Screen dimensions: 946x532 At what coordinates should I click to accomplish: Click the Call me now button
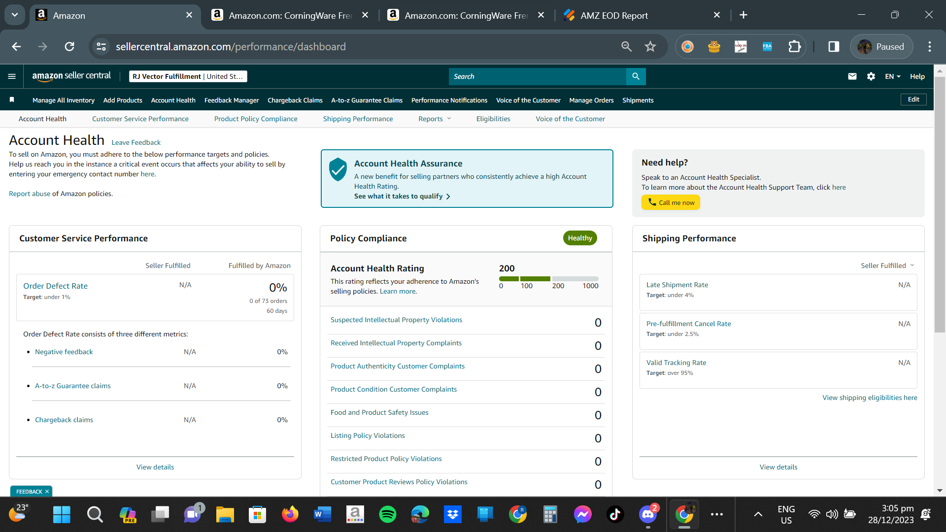[671, 202]
